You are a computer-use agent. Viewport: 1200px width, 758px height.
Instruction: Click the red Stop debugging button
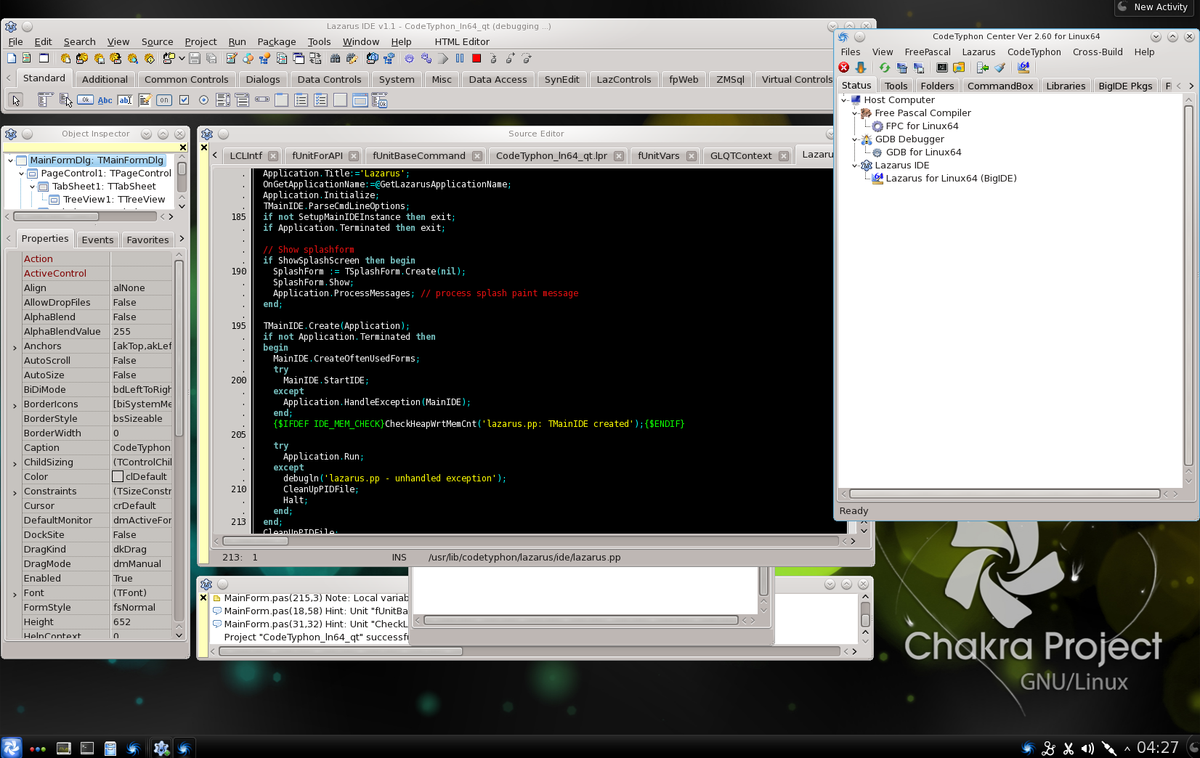point(477,59)
